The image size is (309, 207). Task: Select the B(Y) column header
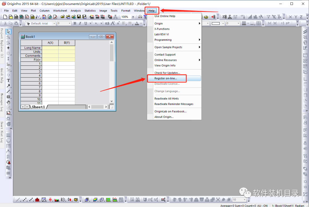pyautogui.click(x=67, y=43)
